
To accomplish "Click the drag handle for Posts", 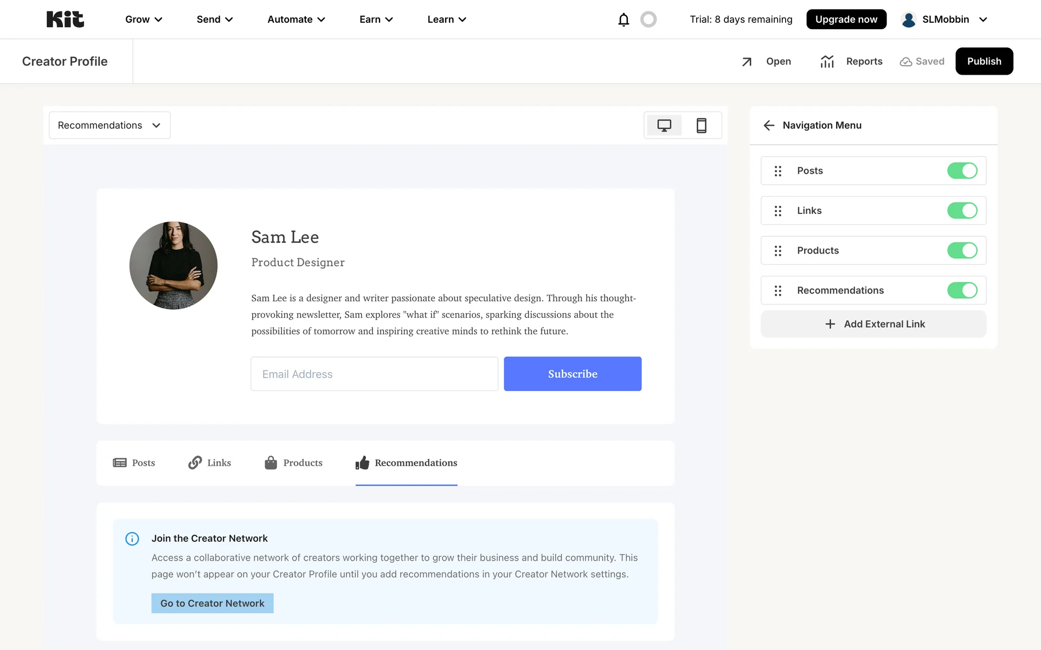I will (778, 171).
